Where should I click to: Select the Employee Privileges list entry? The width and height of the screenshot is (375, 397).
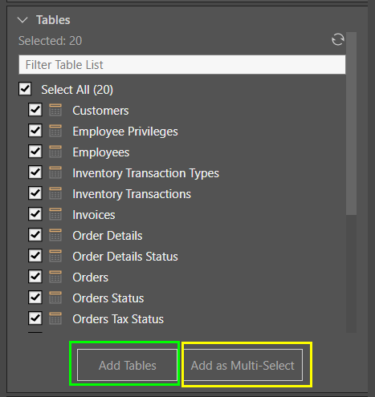pyautogui.click(x=125, y=132)
